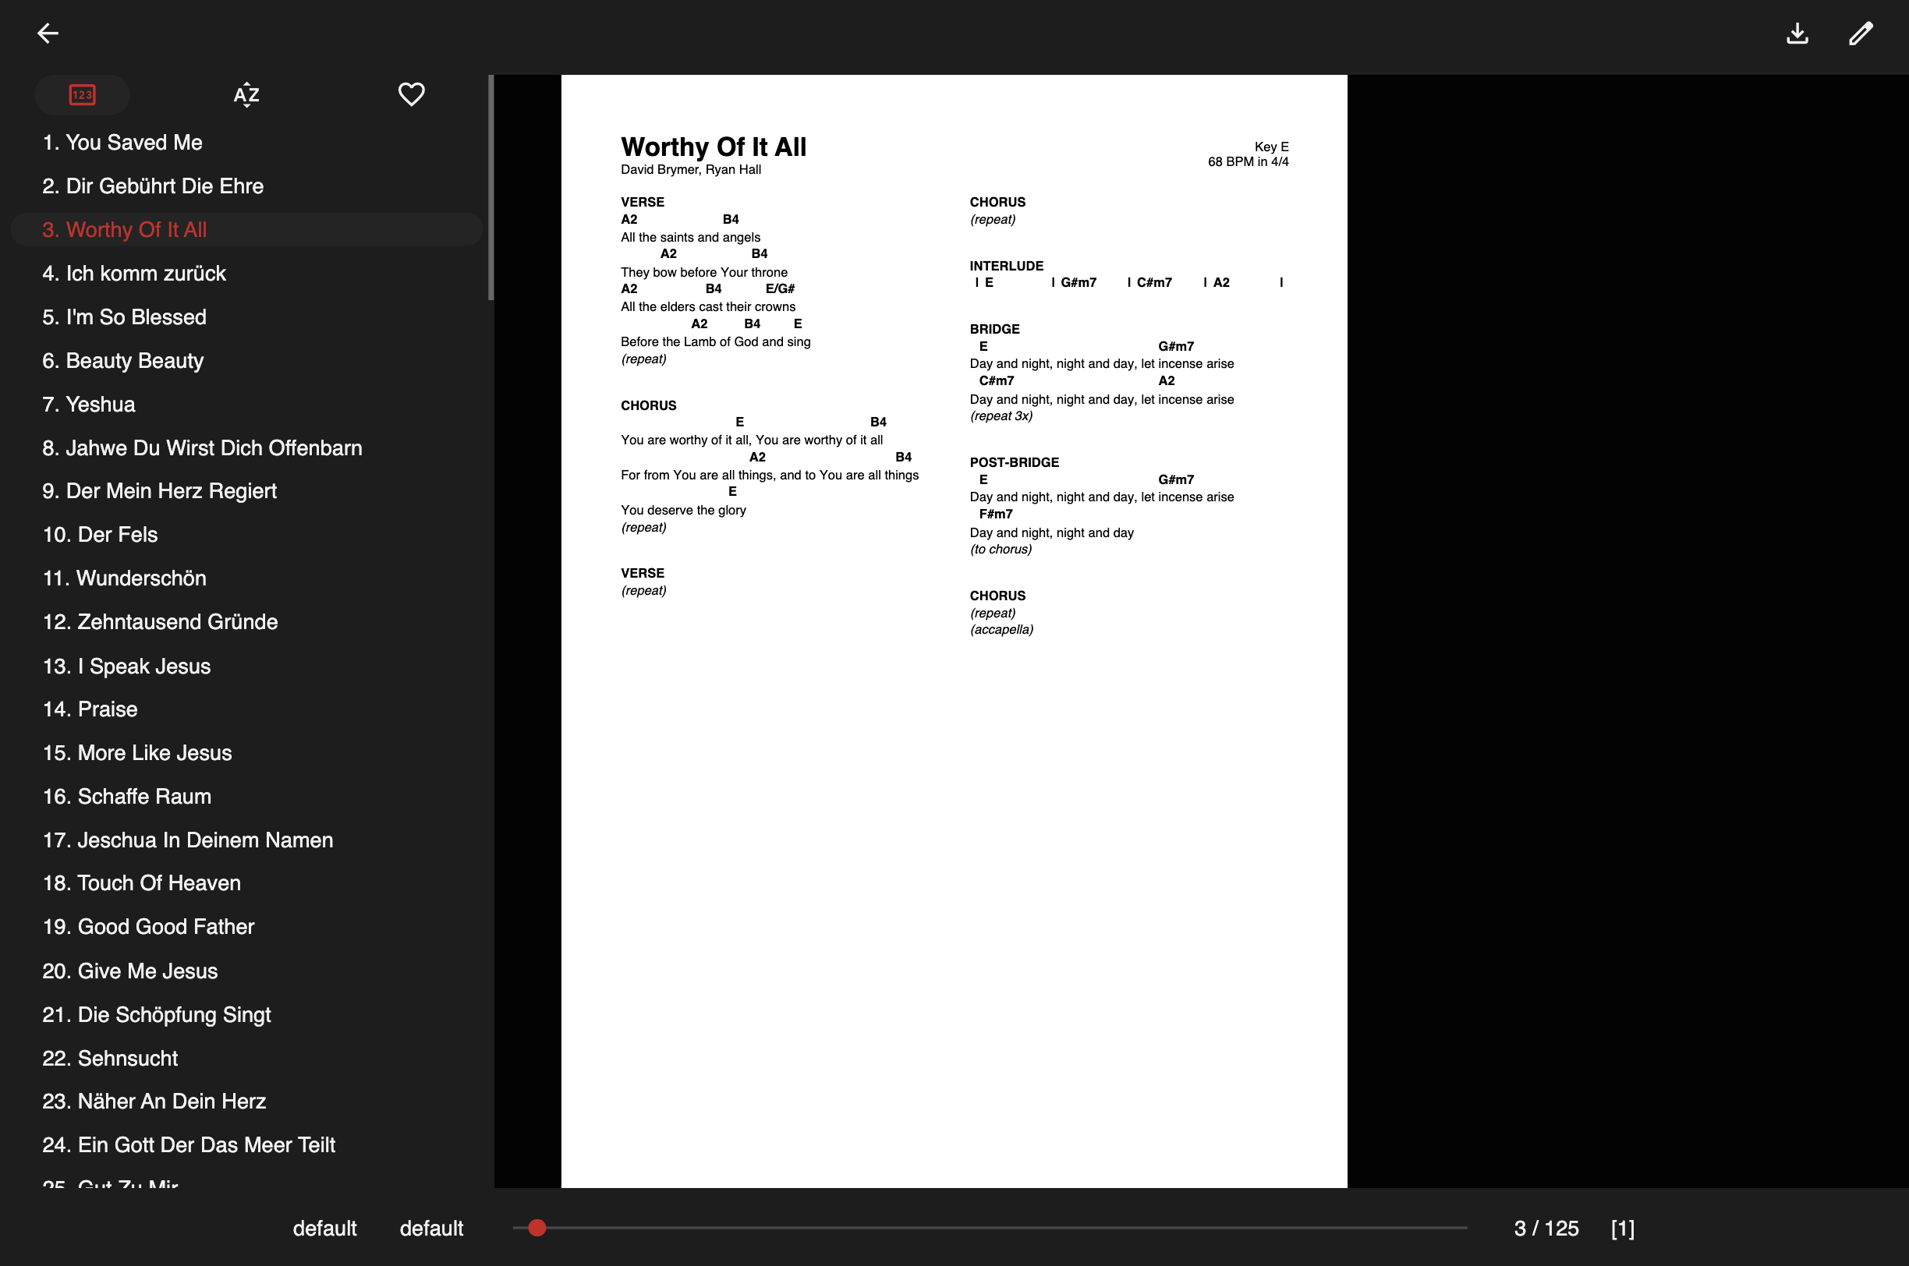Click the red page position slider handle
This screenshot has height=1266, width=1909.
[536, 1228]
